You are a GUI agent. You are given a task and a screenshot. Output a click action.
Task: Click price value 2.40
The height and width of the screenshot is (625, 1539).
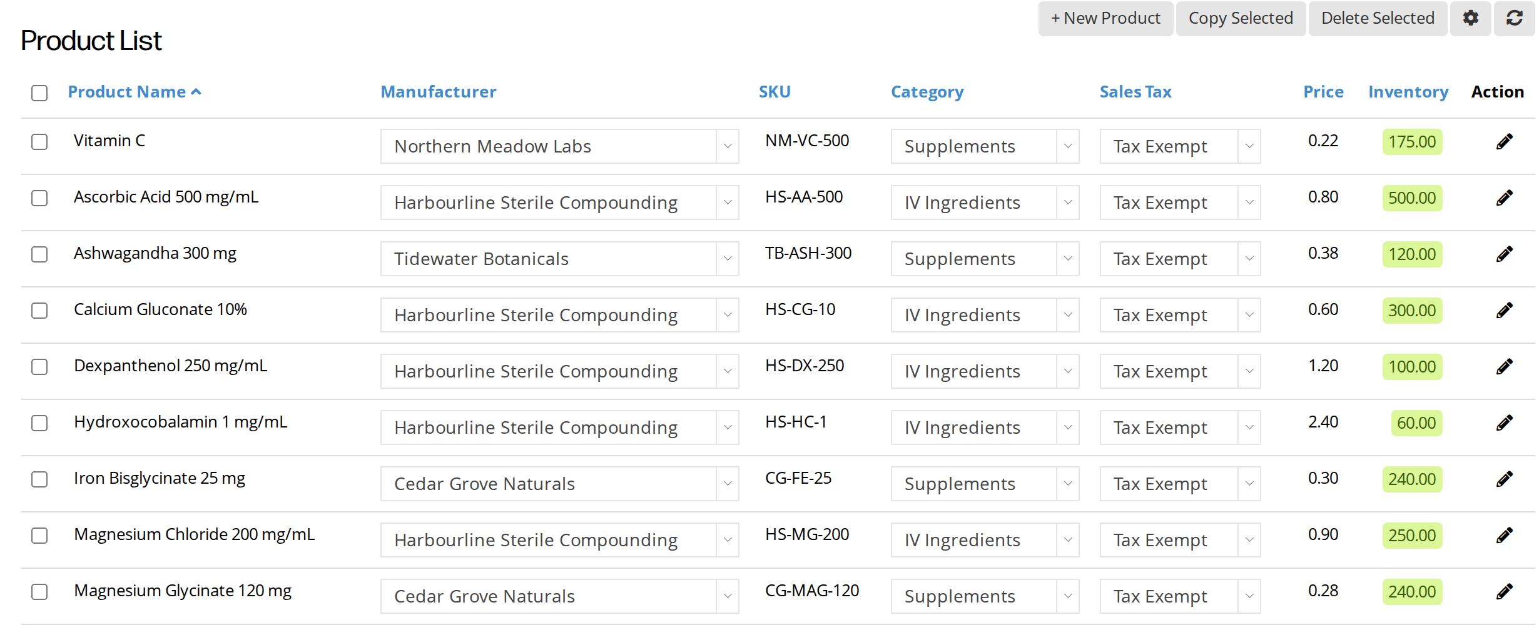point(1323,422)
